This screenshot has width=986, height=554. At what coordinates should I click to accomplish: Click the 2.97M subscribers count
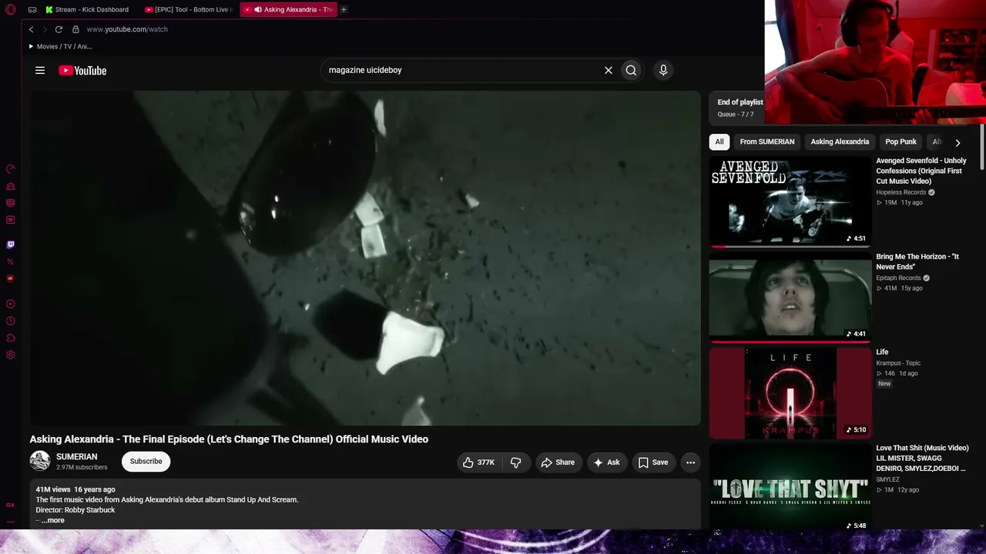pyautogui.click(x=82, y=467)
